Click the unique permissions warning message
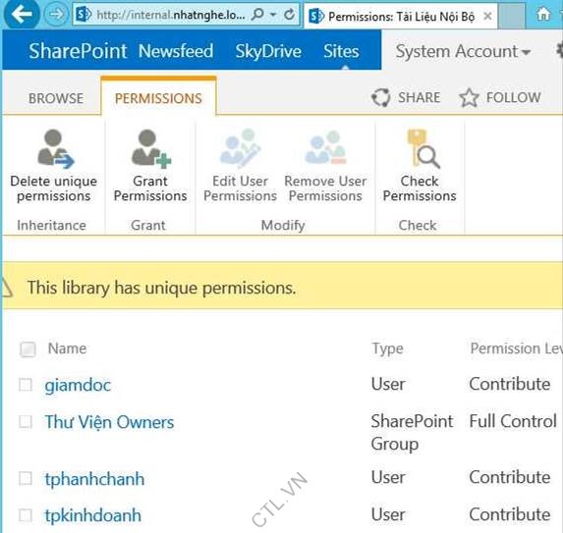This screenshot has width=563, height=533. [161, 288]
